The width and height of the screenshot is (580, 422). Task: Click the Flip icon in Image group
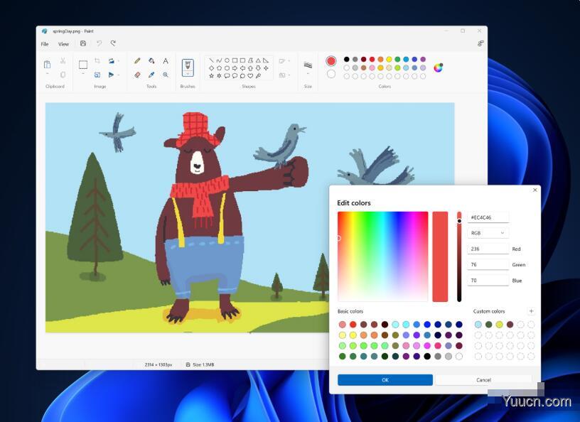pyautogui.click(x=111, y=75)
